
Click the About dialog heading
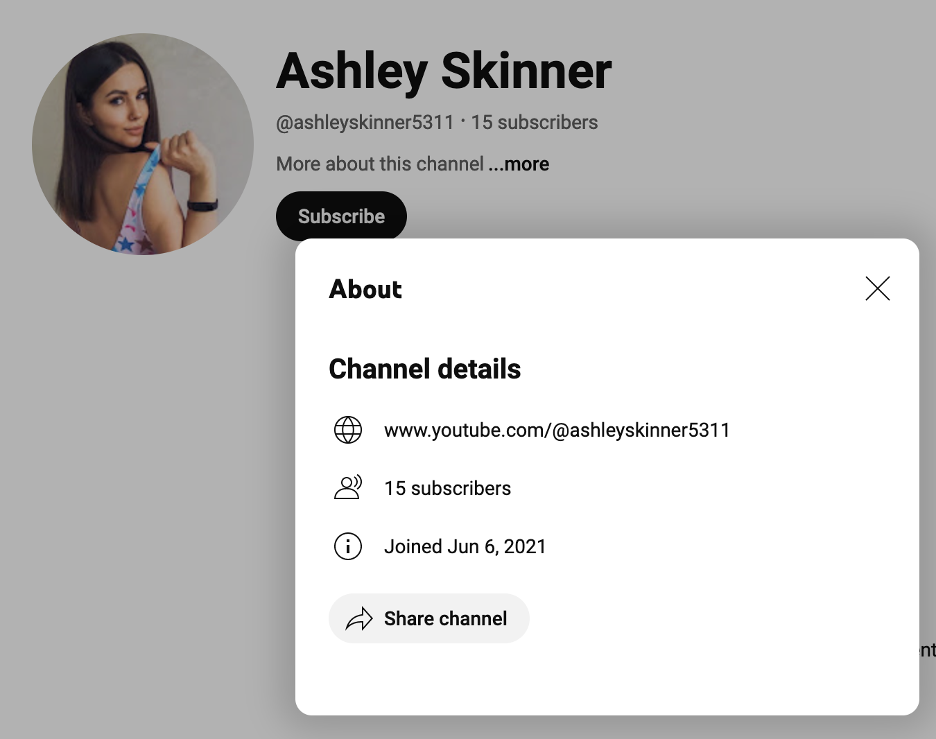(365, 289)
